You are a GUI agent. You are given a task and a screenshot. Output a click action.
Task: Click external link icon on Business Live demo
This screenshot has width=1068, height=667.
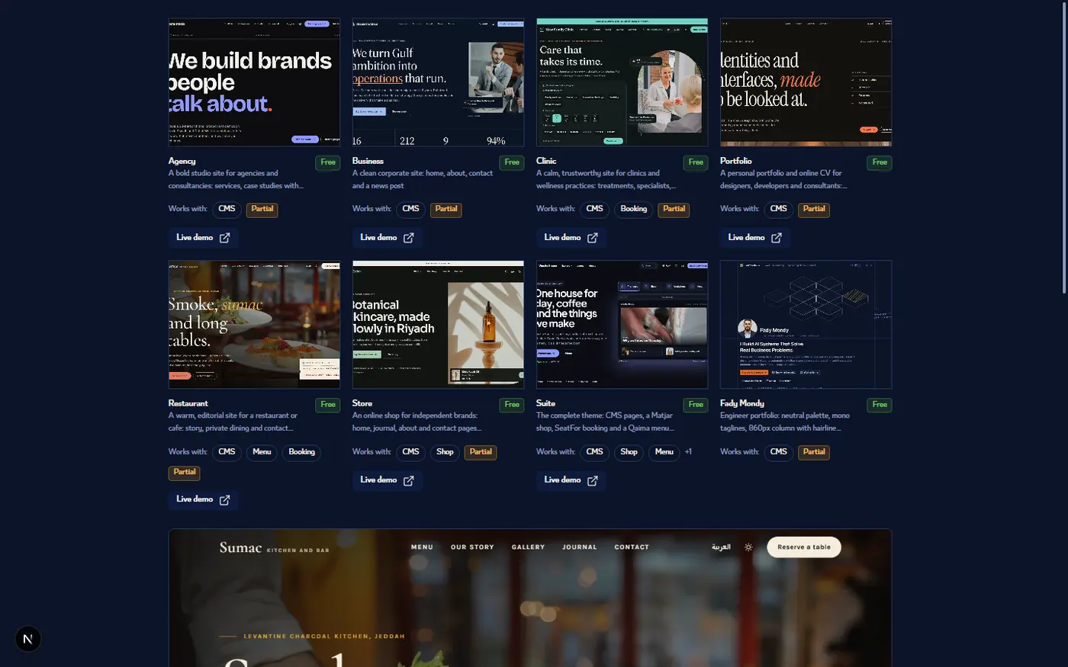(x=408, y=238)
